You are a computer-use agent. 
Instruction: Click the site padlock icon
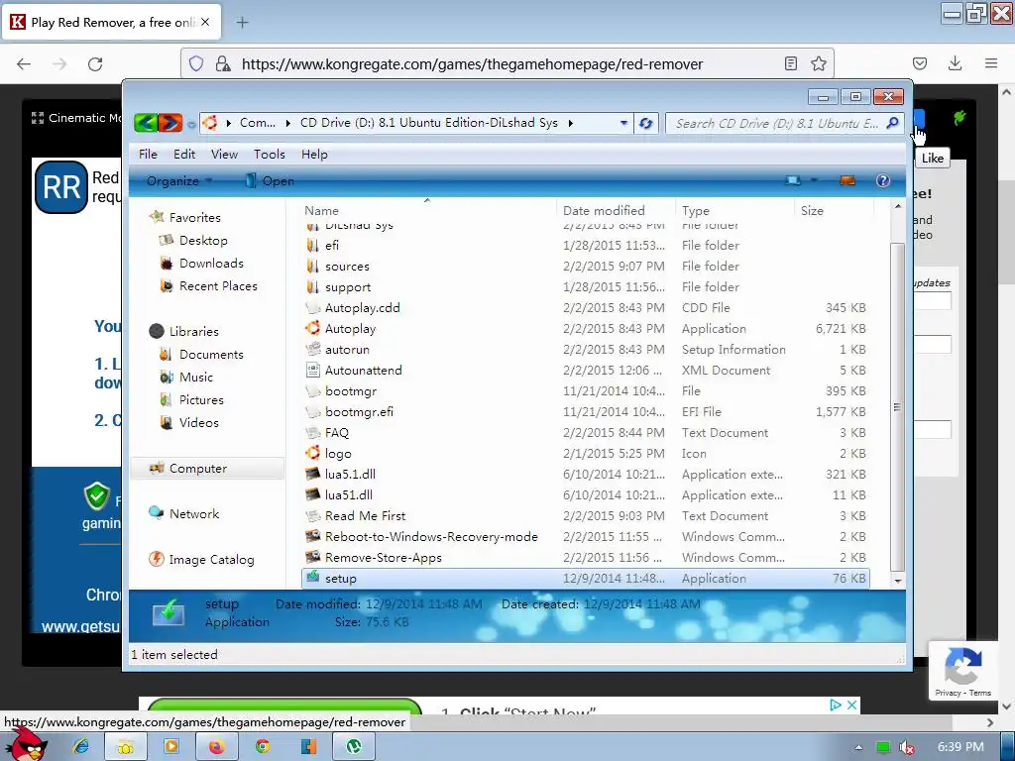[223, 63]
